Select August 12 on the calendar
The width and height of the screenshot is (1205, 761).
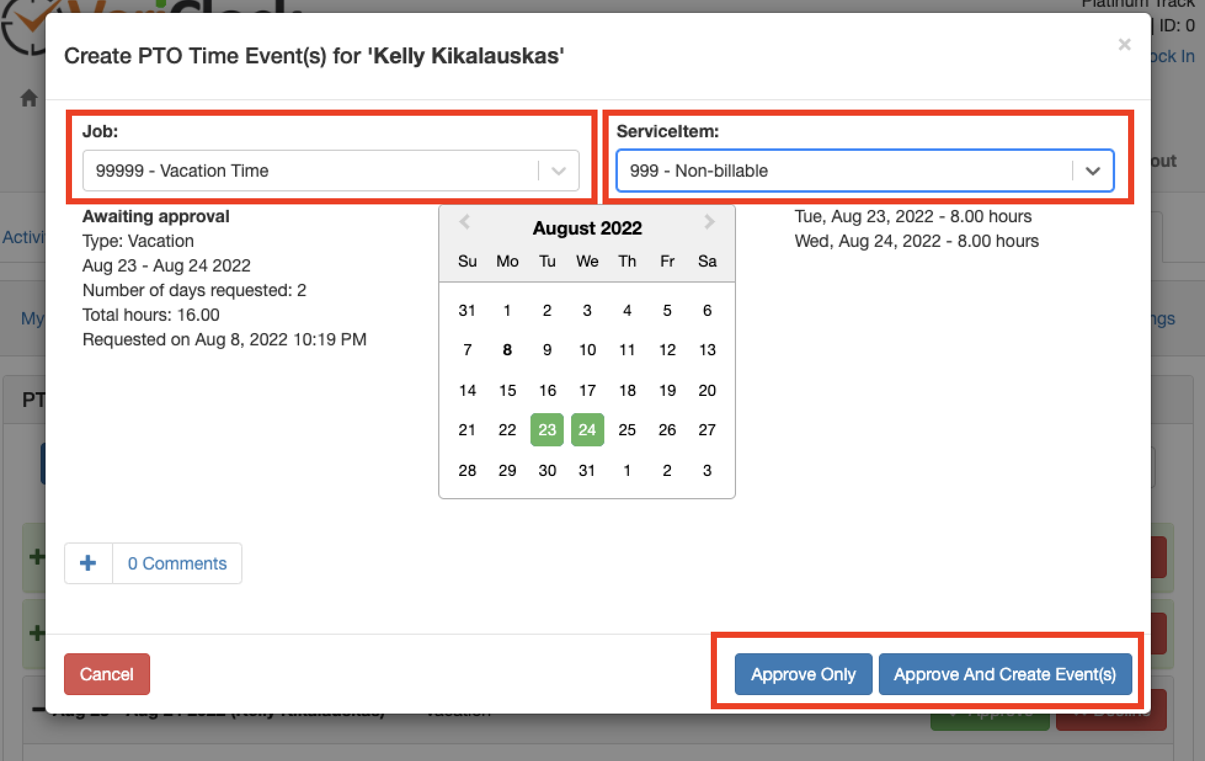tap(667, 350)
